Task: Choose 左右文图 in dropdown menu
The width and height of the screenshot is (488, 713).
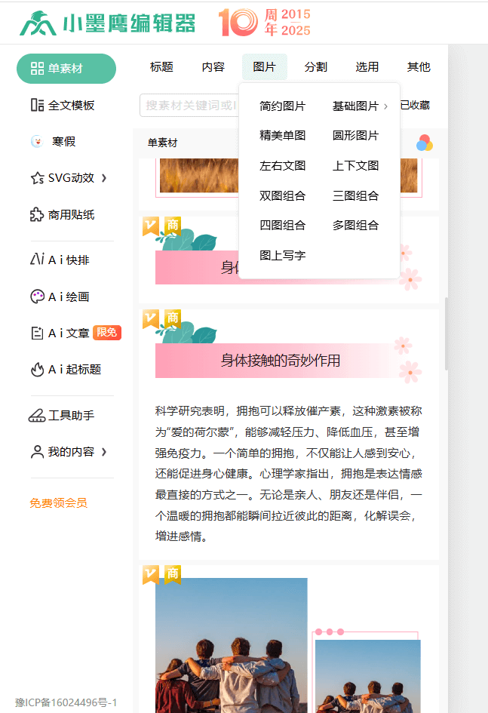Action: click(x=282, y=166)
